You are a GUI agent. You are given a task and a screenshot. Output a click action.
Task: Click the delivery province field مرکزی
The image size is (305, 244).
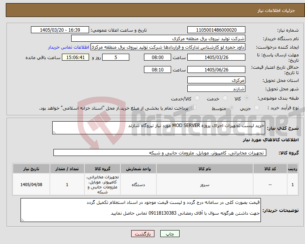[216, 80]
